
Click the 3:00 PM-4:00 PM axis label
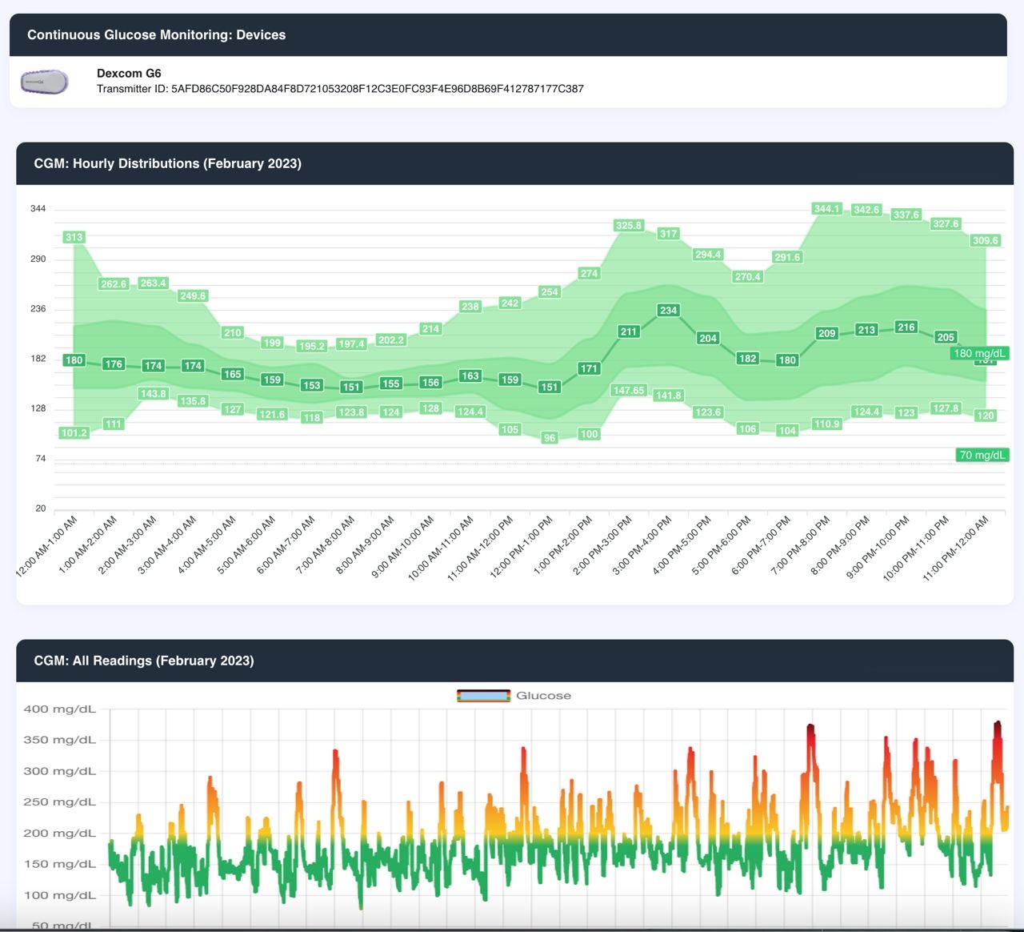(x=642, y=545)
